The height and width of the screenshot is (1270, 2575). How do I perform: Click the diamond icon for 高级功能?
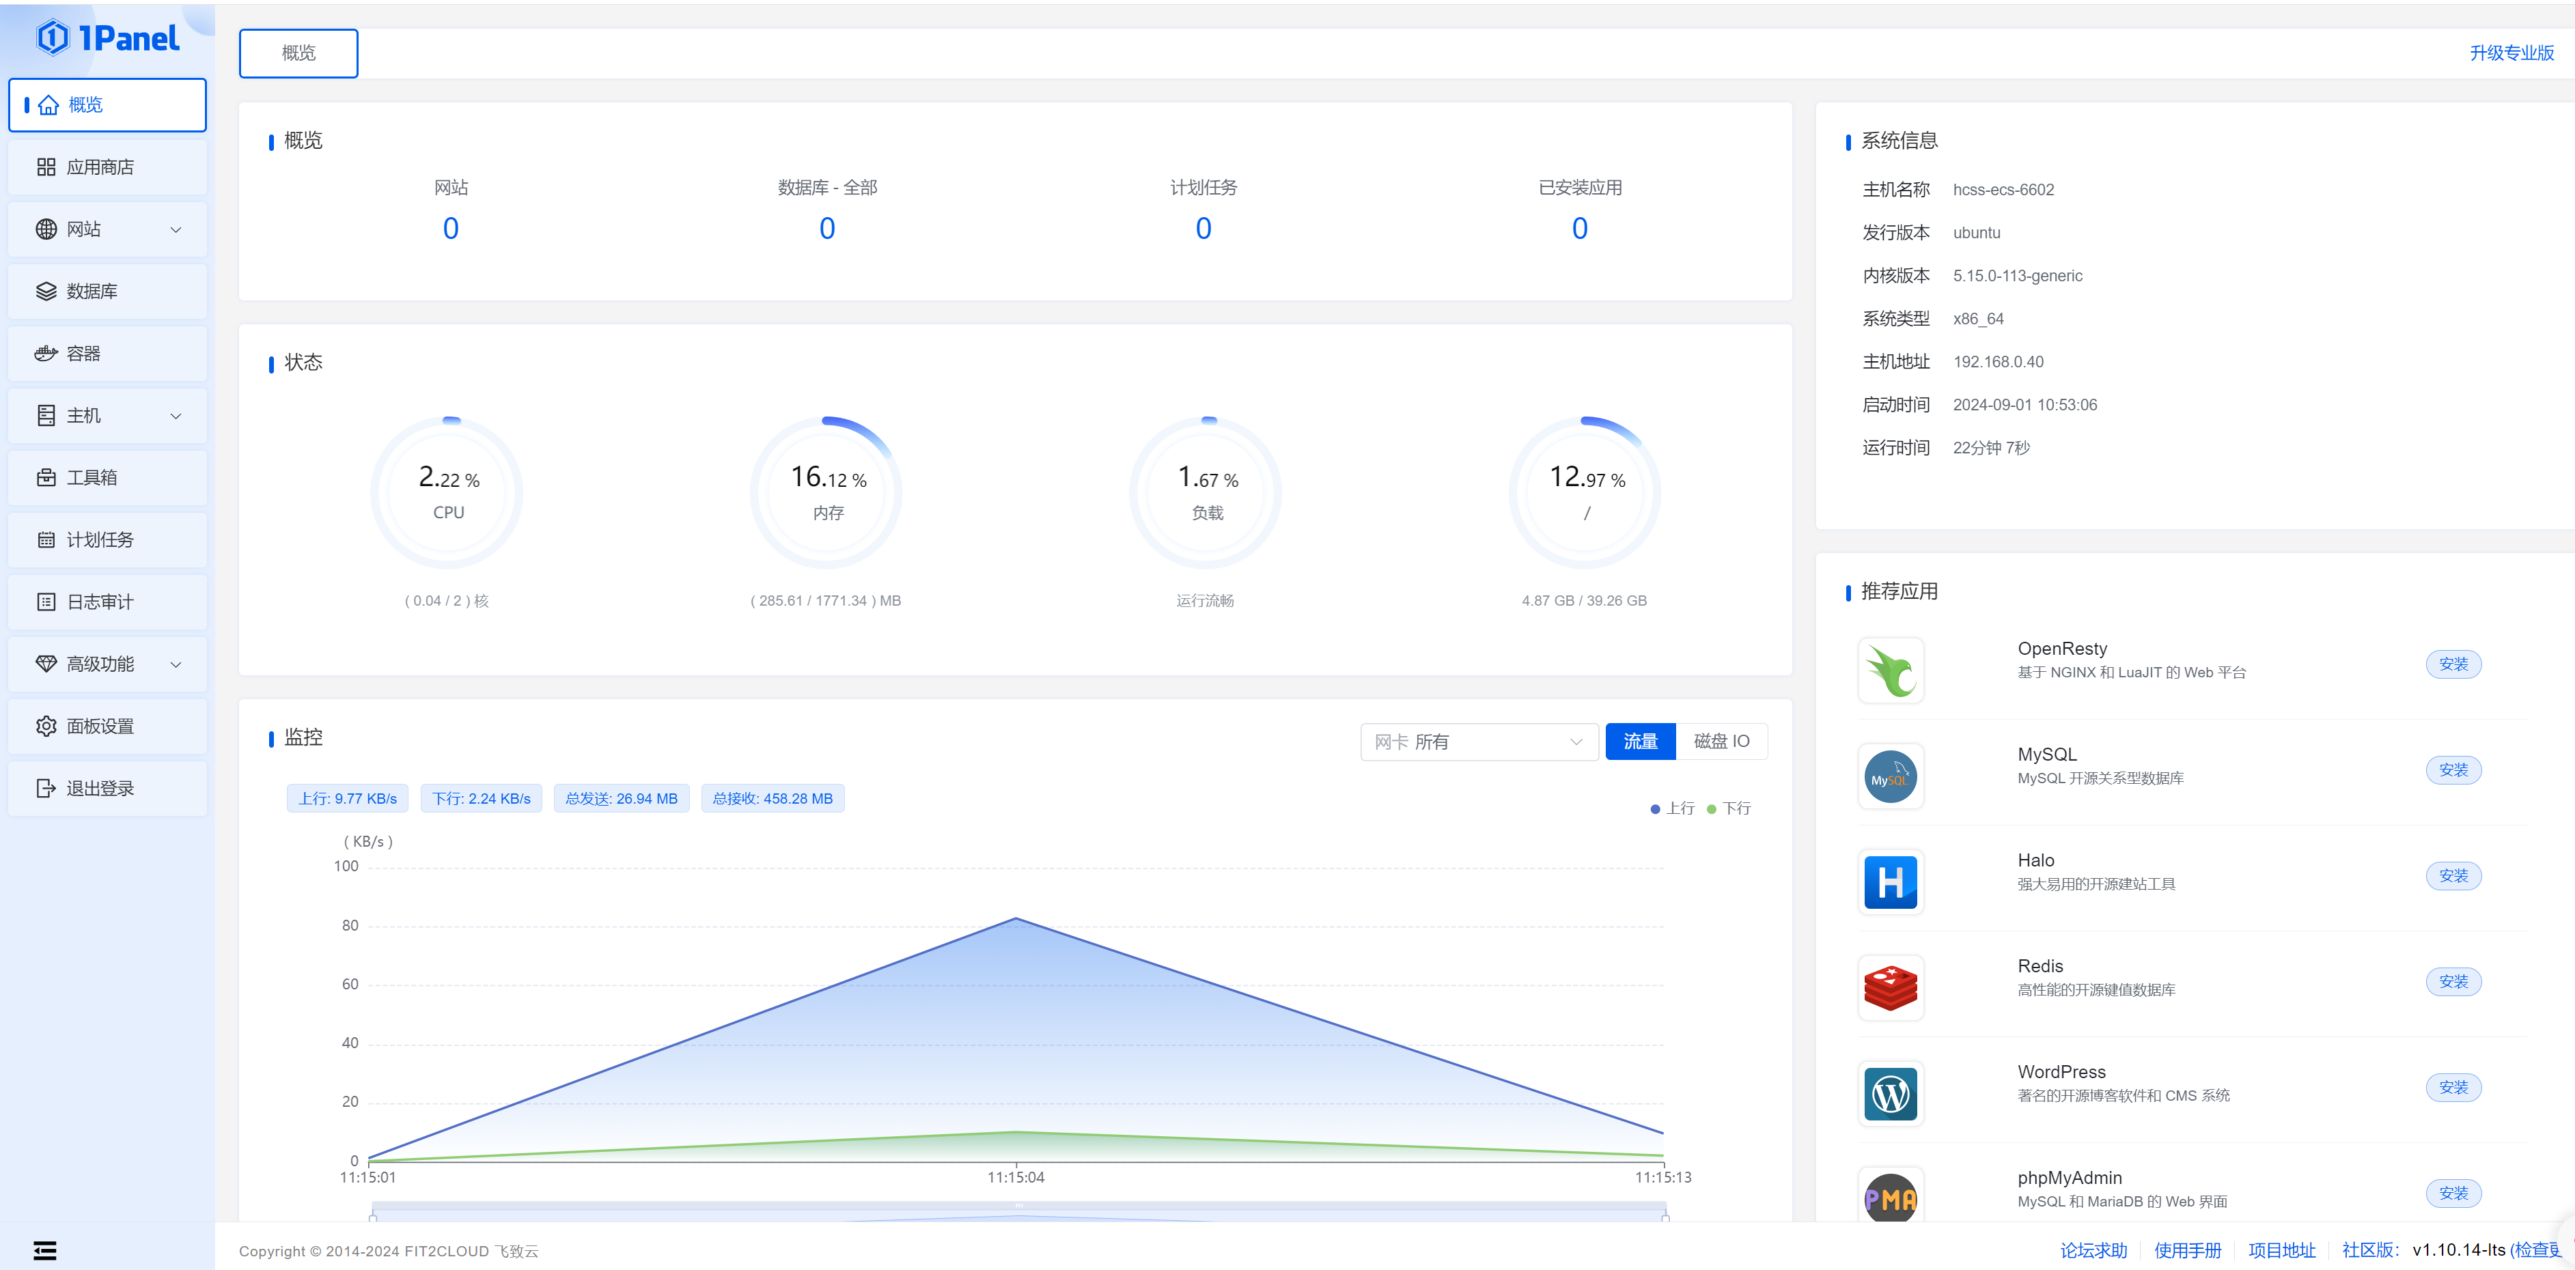click(x=46, y=664)
